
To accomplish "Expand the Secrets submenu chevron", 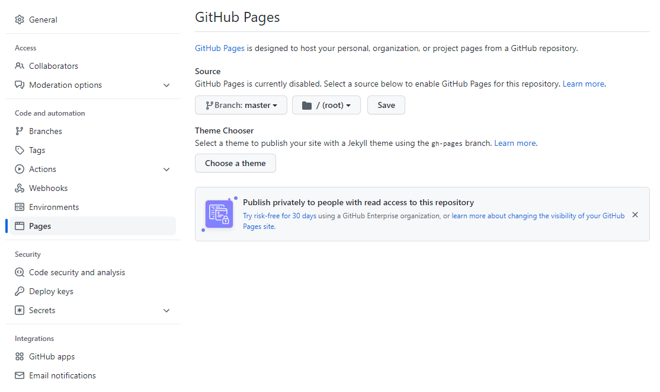I will point(166,311).
